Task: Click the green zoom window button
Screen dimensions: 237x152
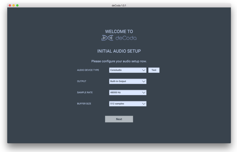Action: [x=17, y=5]
